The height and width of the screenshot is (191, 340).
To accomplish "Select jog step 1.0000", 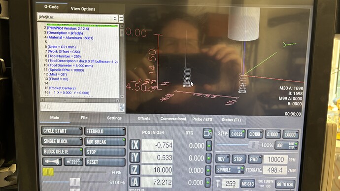I will tap(291, 135).
